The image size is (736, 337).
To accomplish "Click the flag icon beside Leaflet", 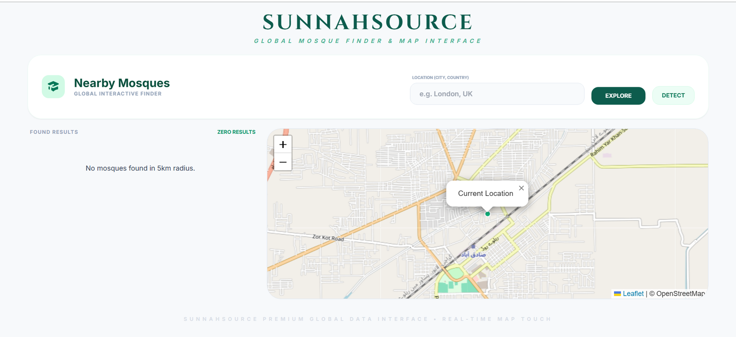I will tap(617, 294).
